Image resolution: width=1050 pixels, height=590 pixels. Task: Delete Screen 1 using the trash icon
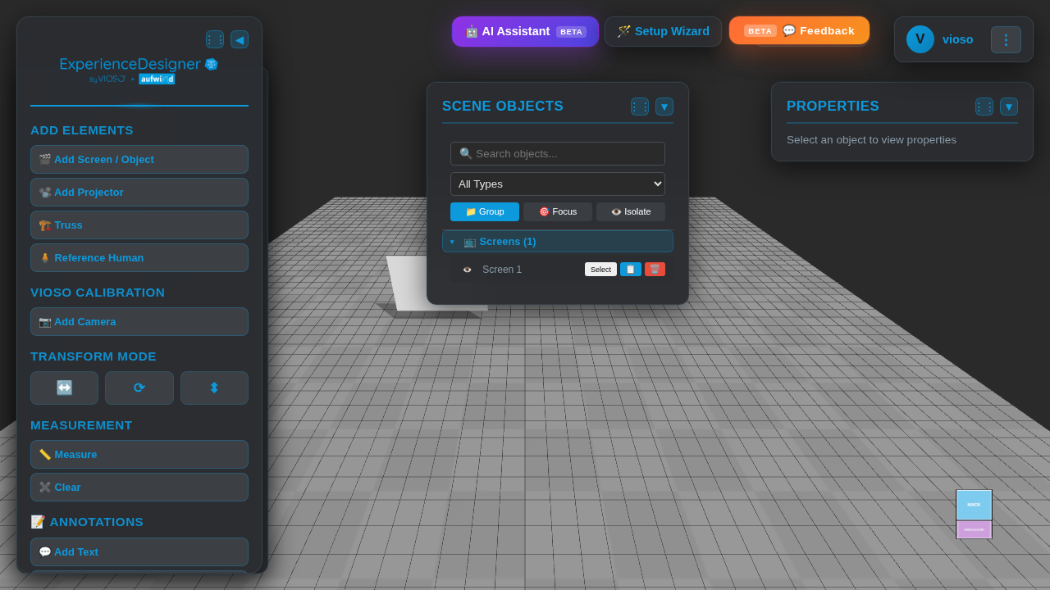click(655, 269)
